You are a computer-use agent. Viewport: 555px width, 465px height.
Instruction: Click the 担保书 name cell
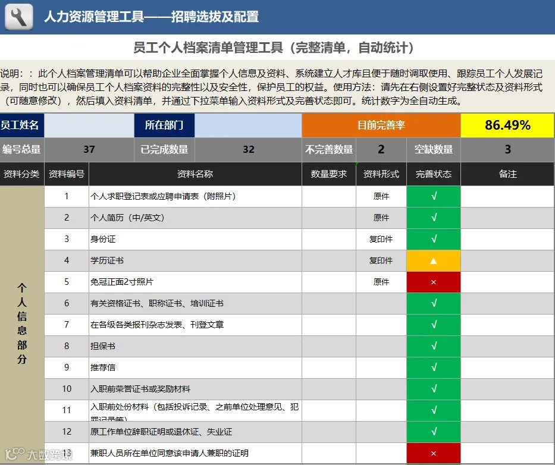(195, 347)
